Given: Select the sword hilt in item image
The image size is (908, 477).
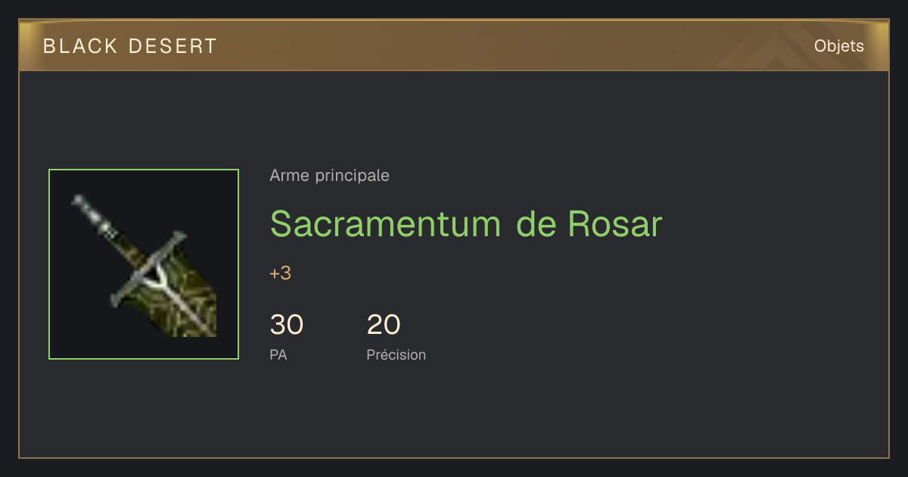Looking at the screenshot, I should tap(96, 219).
